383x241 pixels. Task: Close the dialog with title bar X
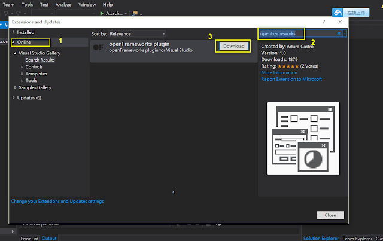click(x=340, y=22)
